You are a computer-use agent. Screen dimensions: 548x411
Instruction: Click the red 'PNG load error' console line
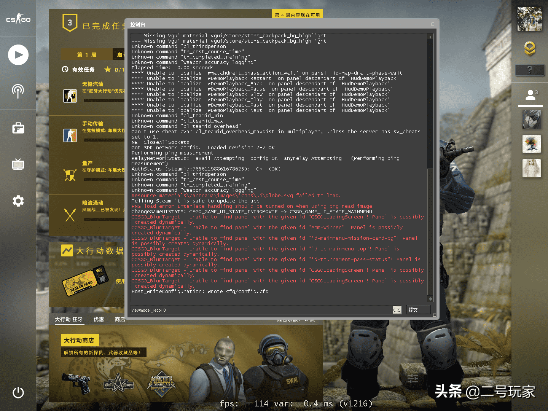252,206
